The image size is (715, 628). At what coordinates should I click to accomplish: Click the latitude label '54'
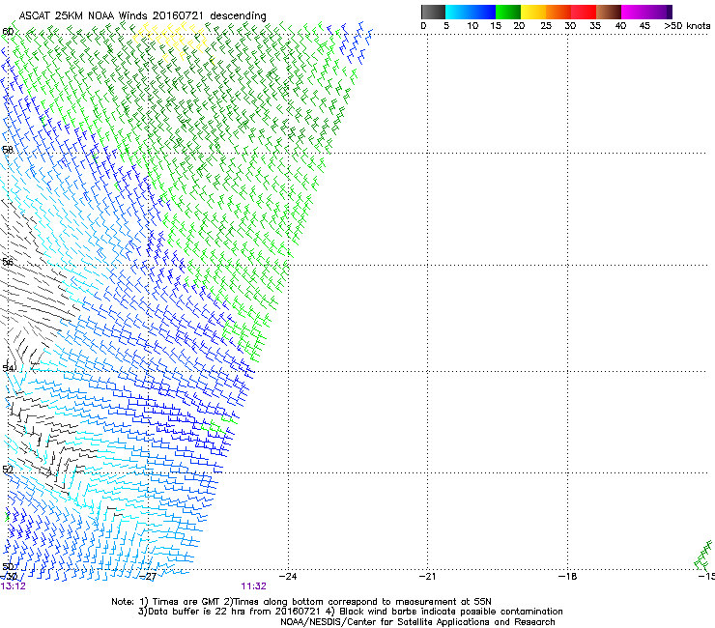9,368
